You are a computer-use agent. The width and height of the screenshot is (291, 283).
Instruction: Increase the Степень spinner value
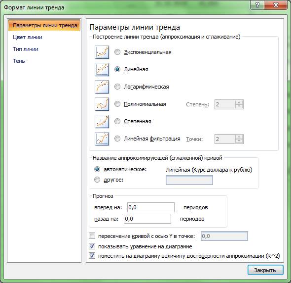(x=239, y=102)
